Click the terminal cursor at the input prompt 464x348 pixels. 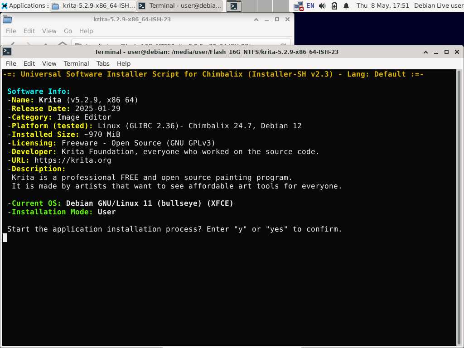5,237
